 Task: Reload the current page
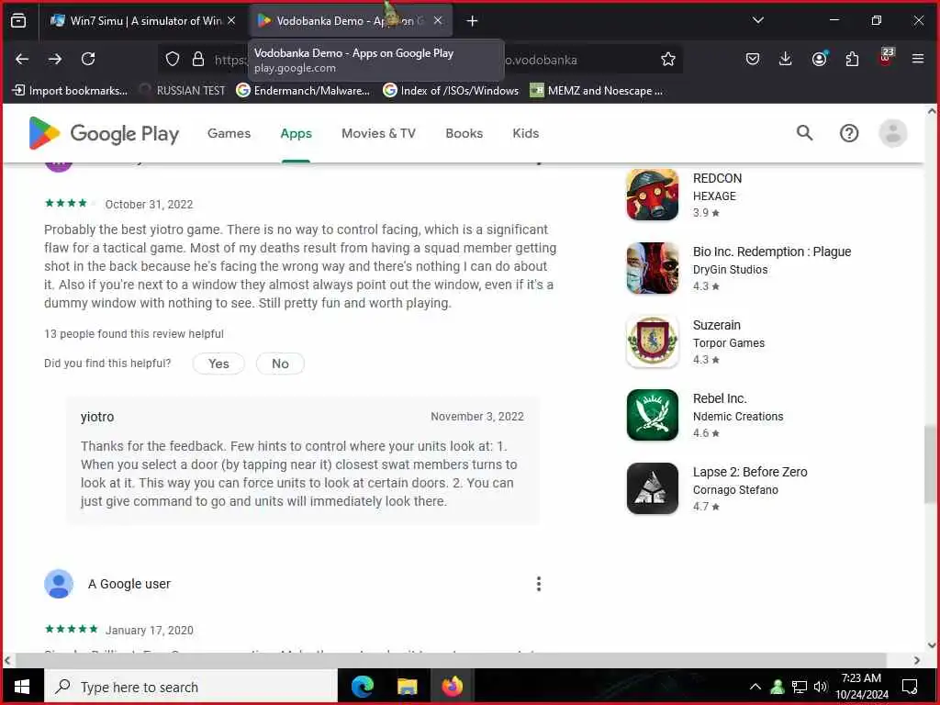(88, 59)
